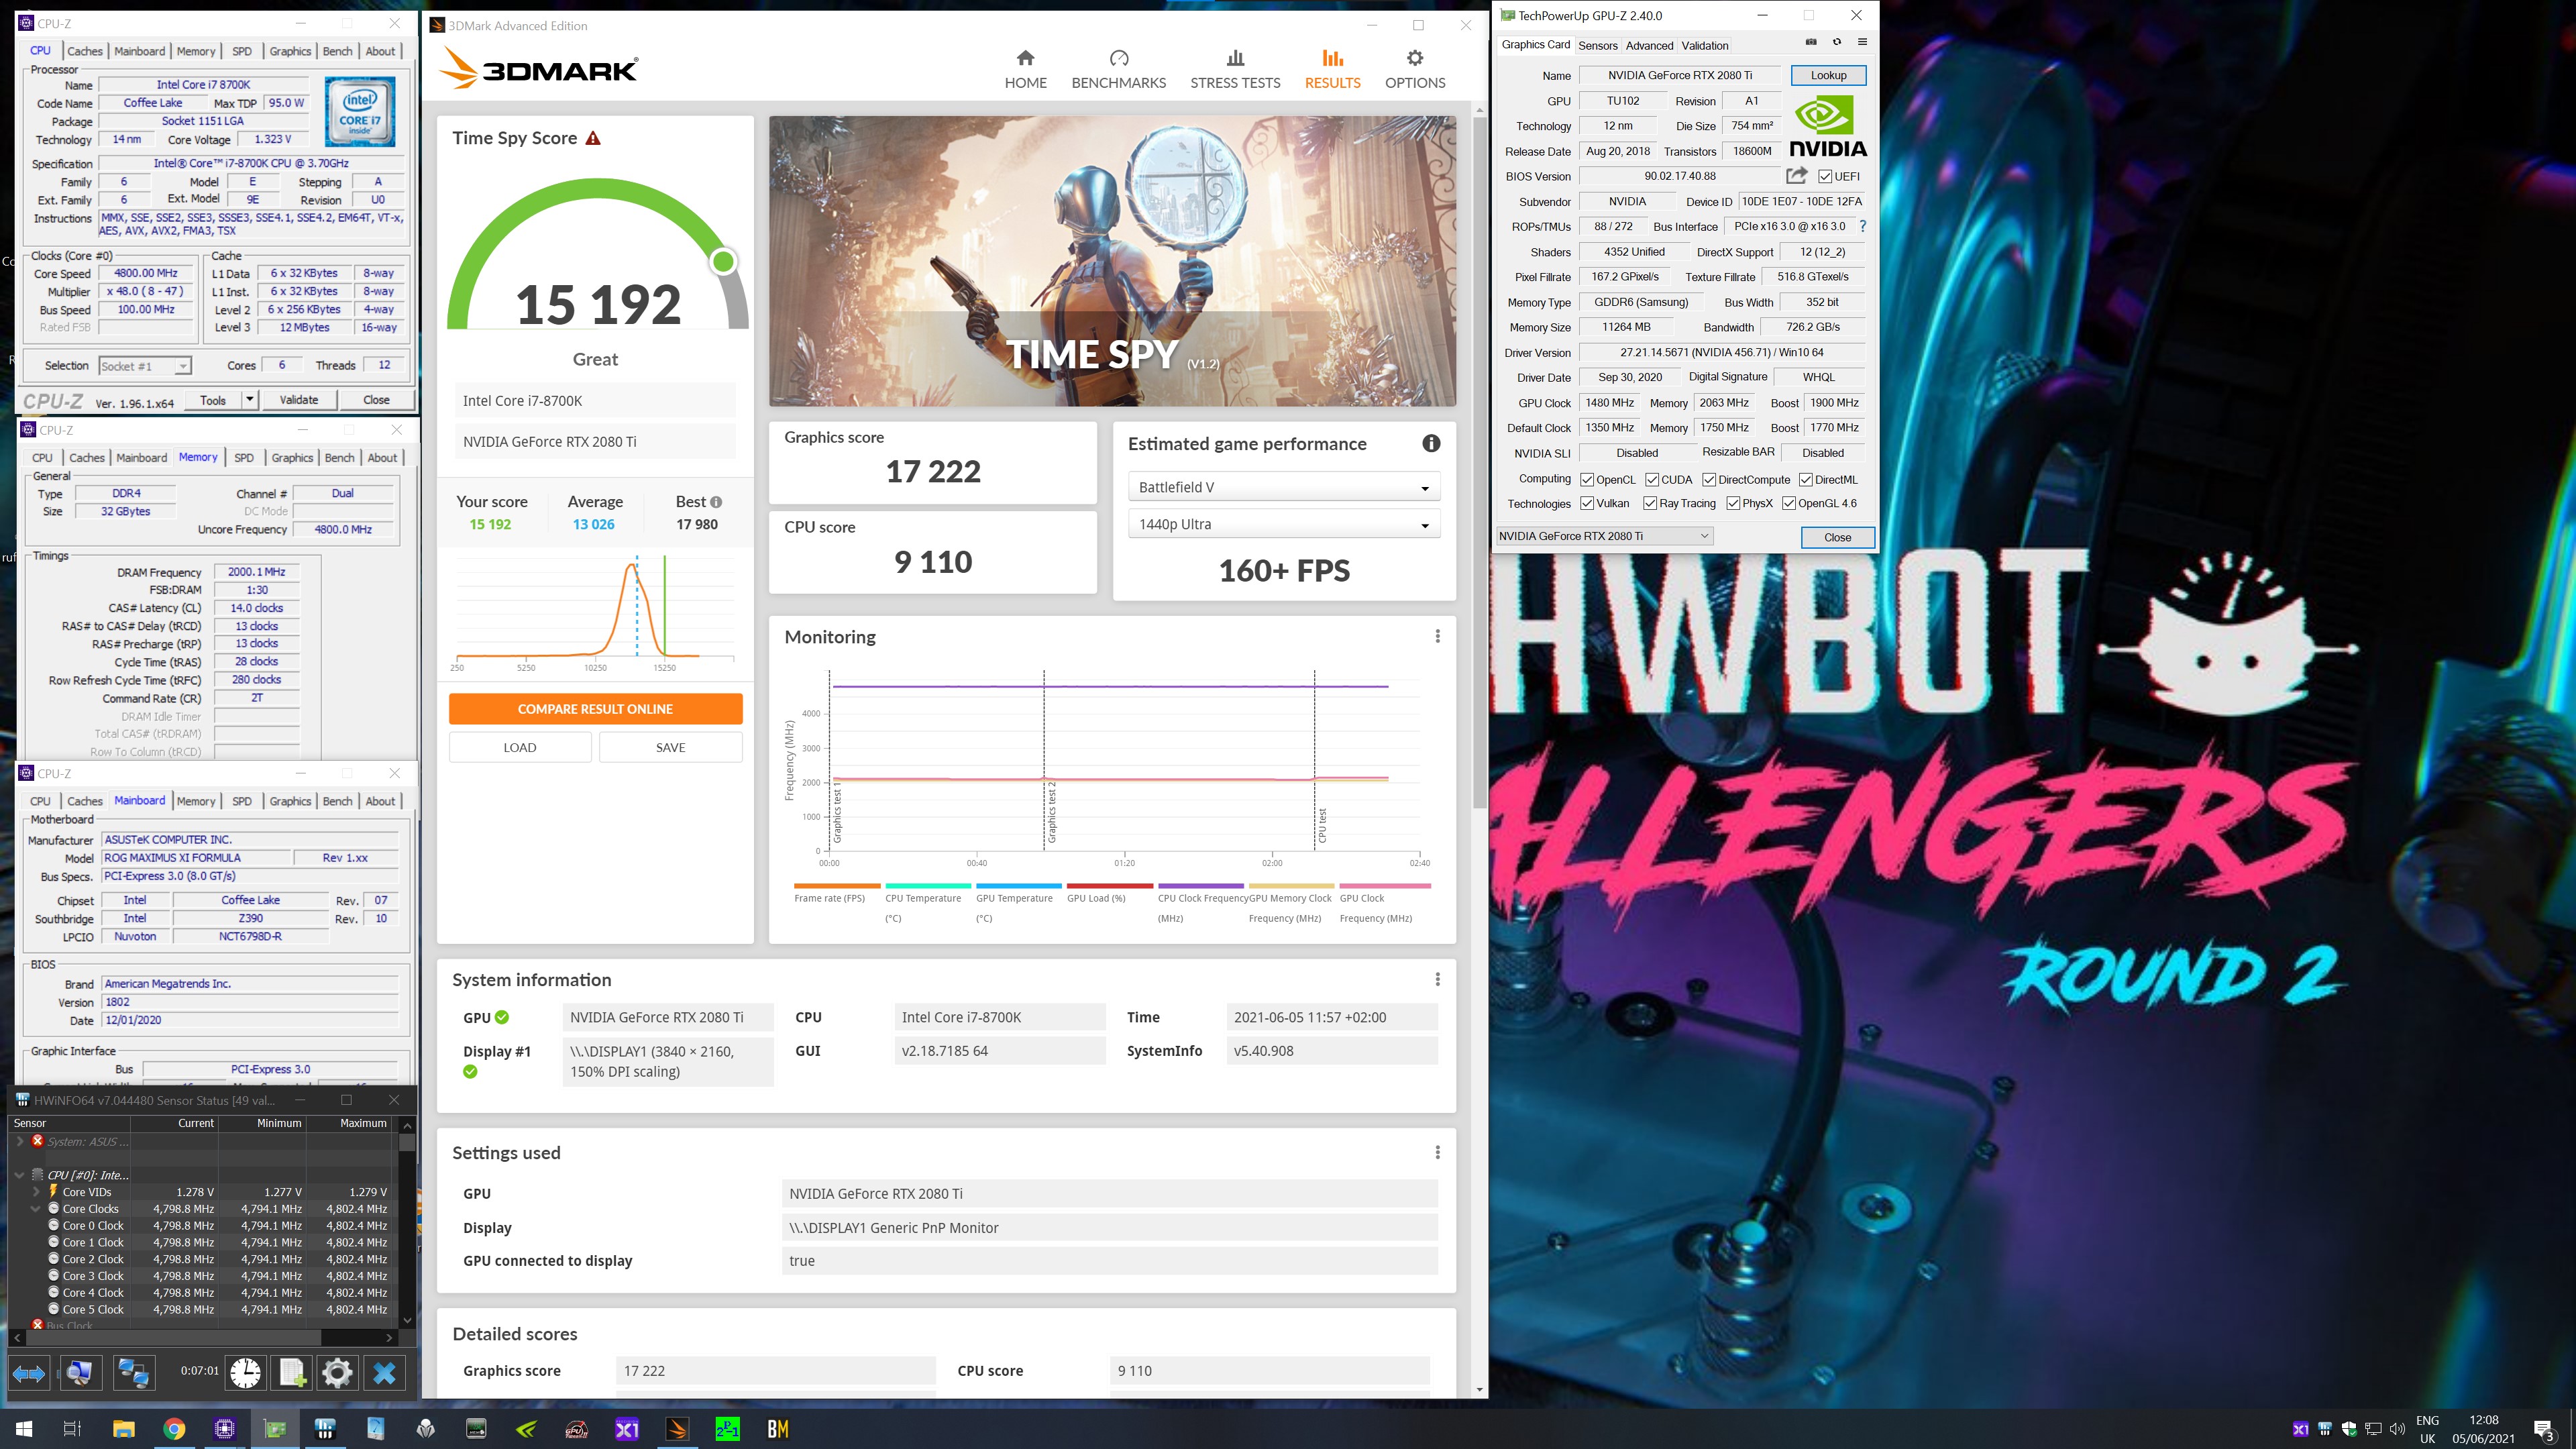This screenshot has height=1449, width=2576.
Task: Open the Battlefield V game dropdown
Action: [1284, 487]
